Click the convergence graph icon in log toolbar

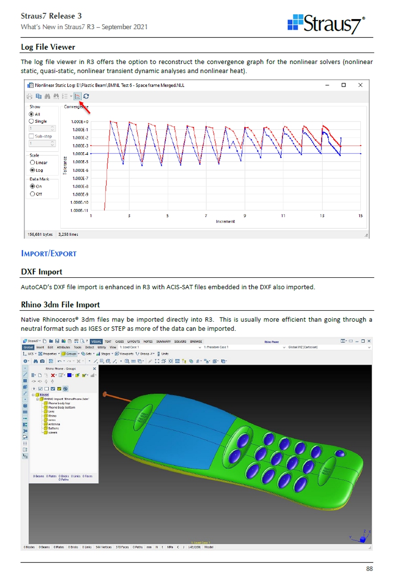click(x=78, y=96)
